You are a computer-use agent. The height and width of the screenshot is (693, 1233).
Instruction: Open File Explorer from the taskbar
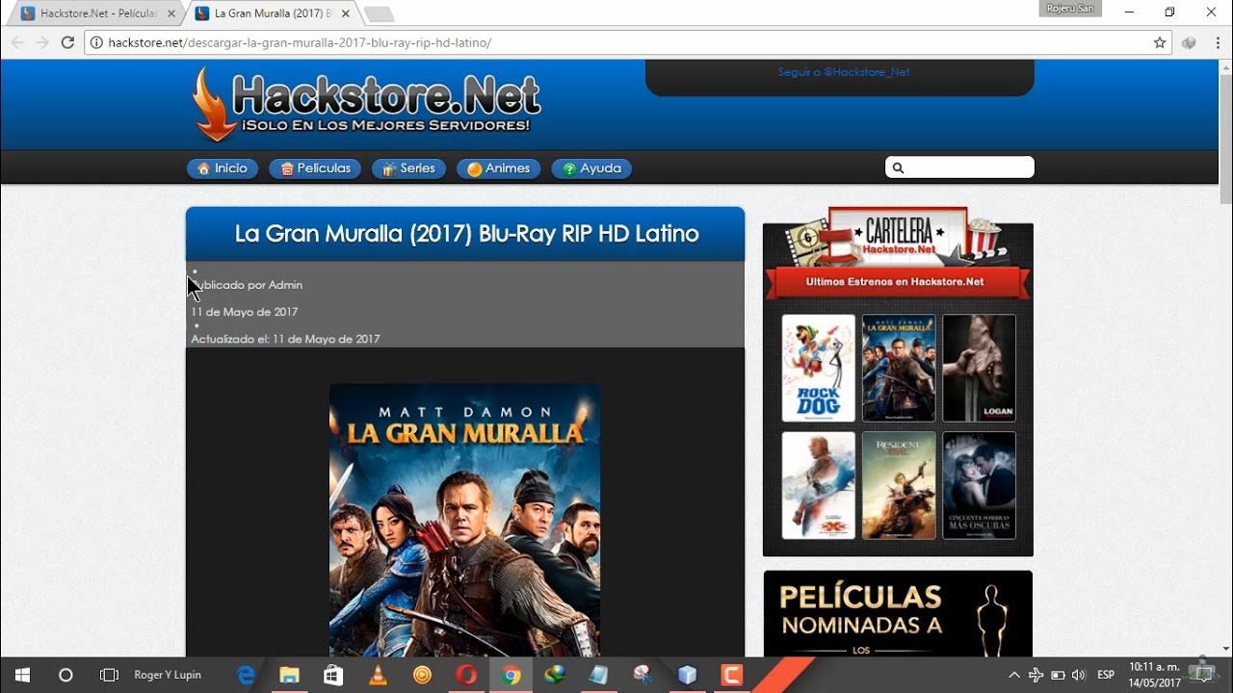[x=290, y=675]
